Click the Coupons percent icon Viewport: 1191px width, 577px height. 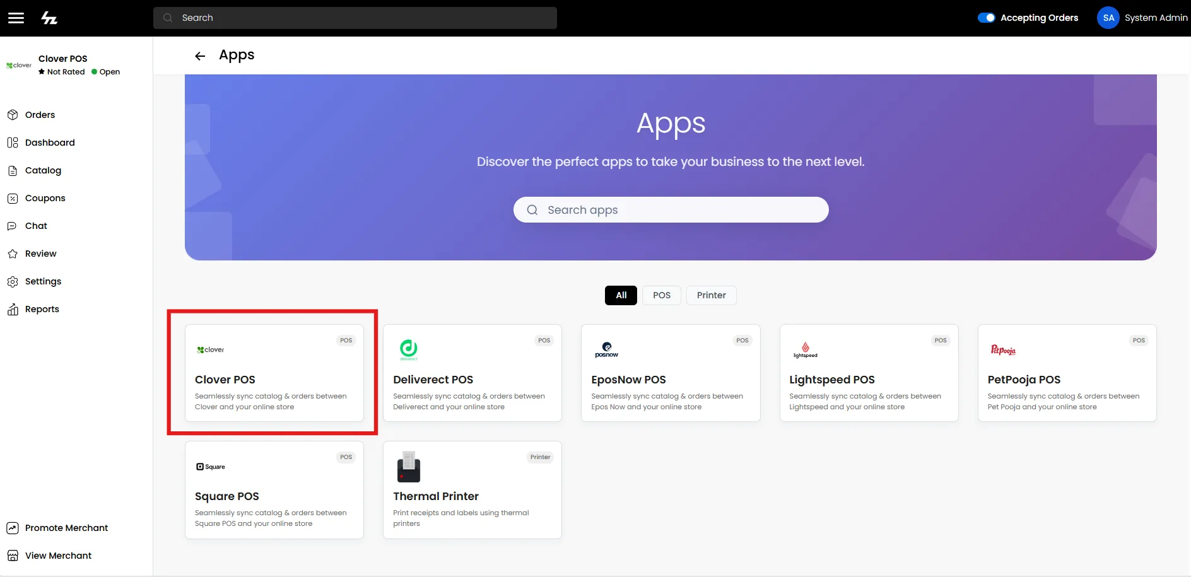(x=13, y=198)
